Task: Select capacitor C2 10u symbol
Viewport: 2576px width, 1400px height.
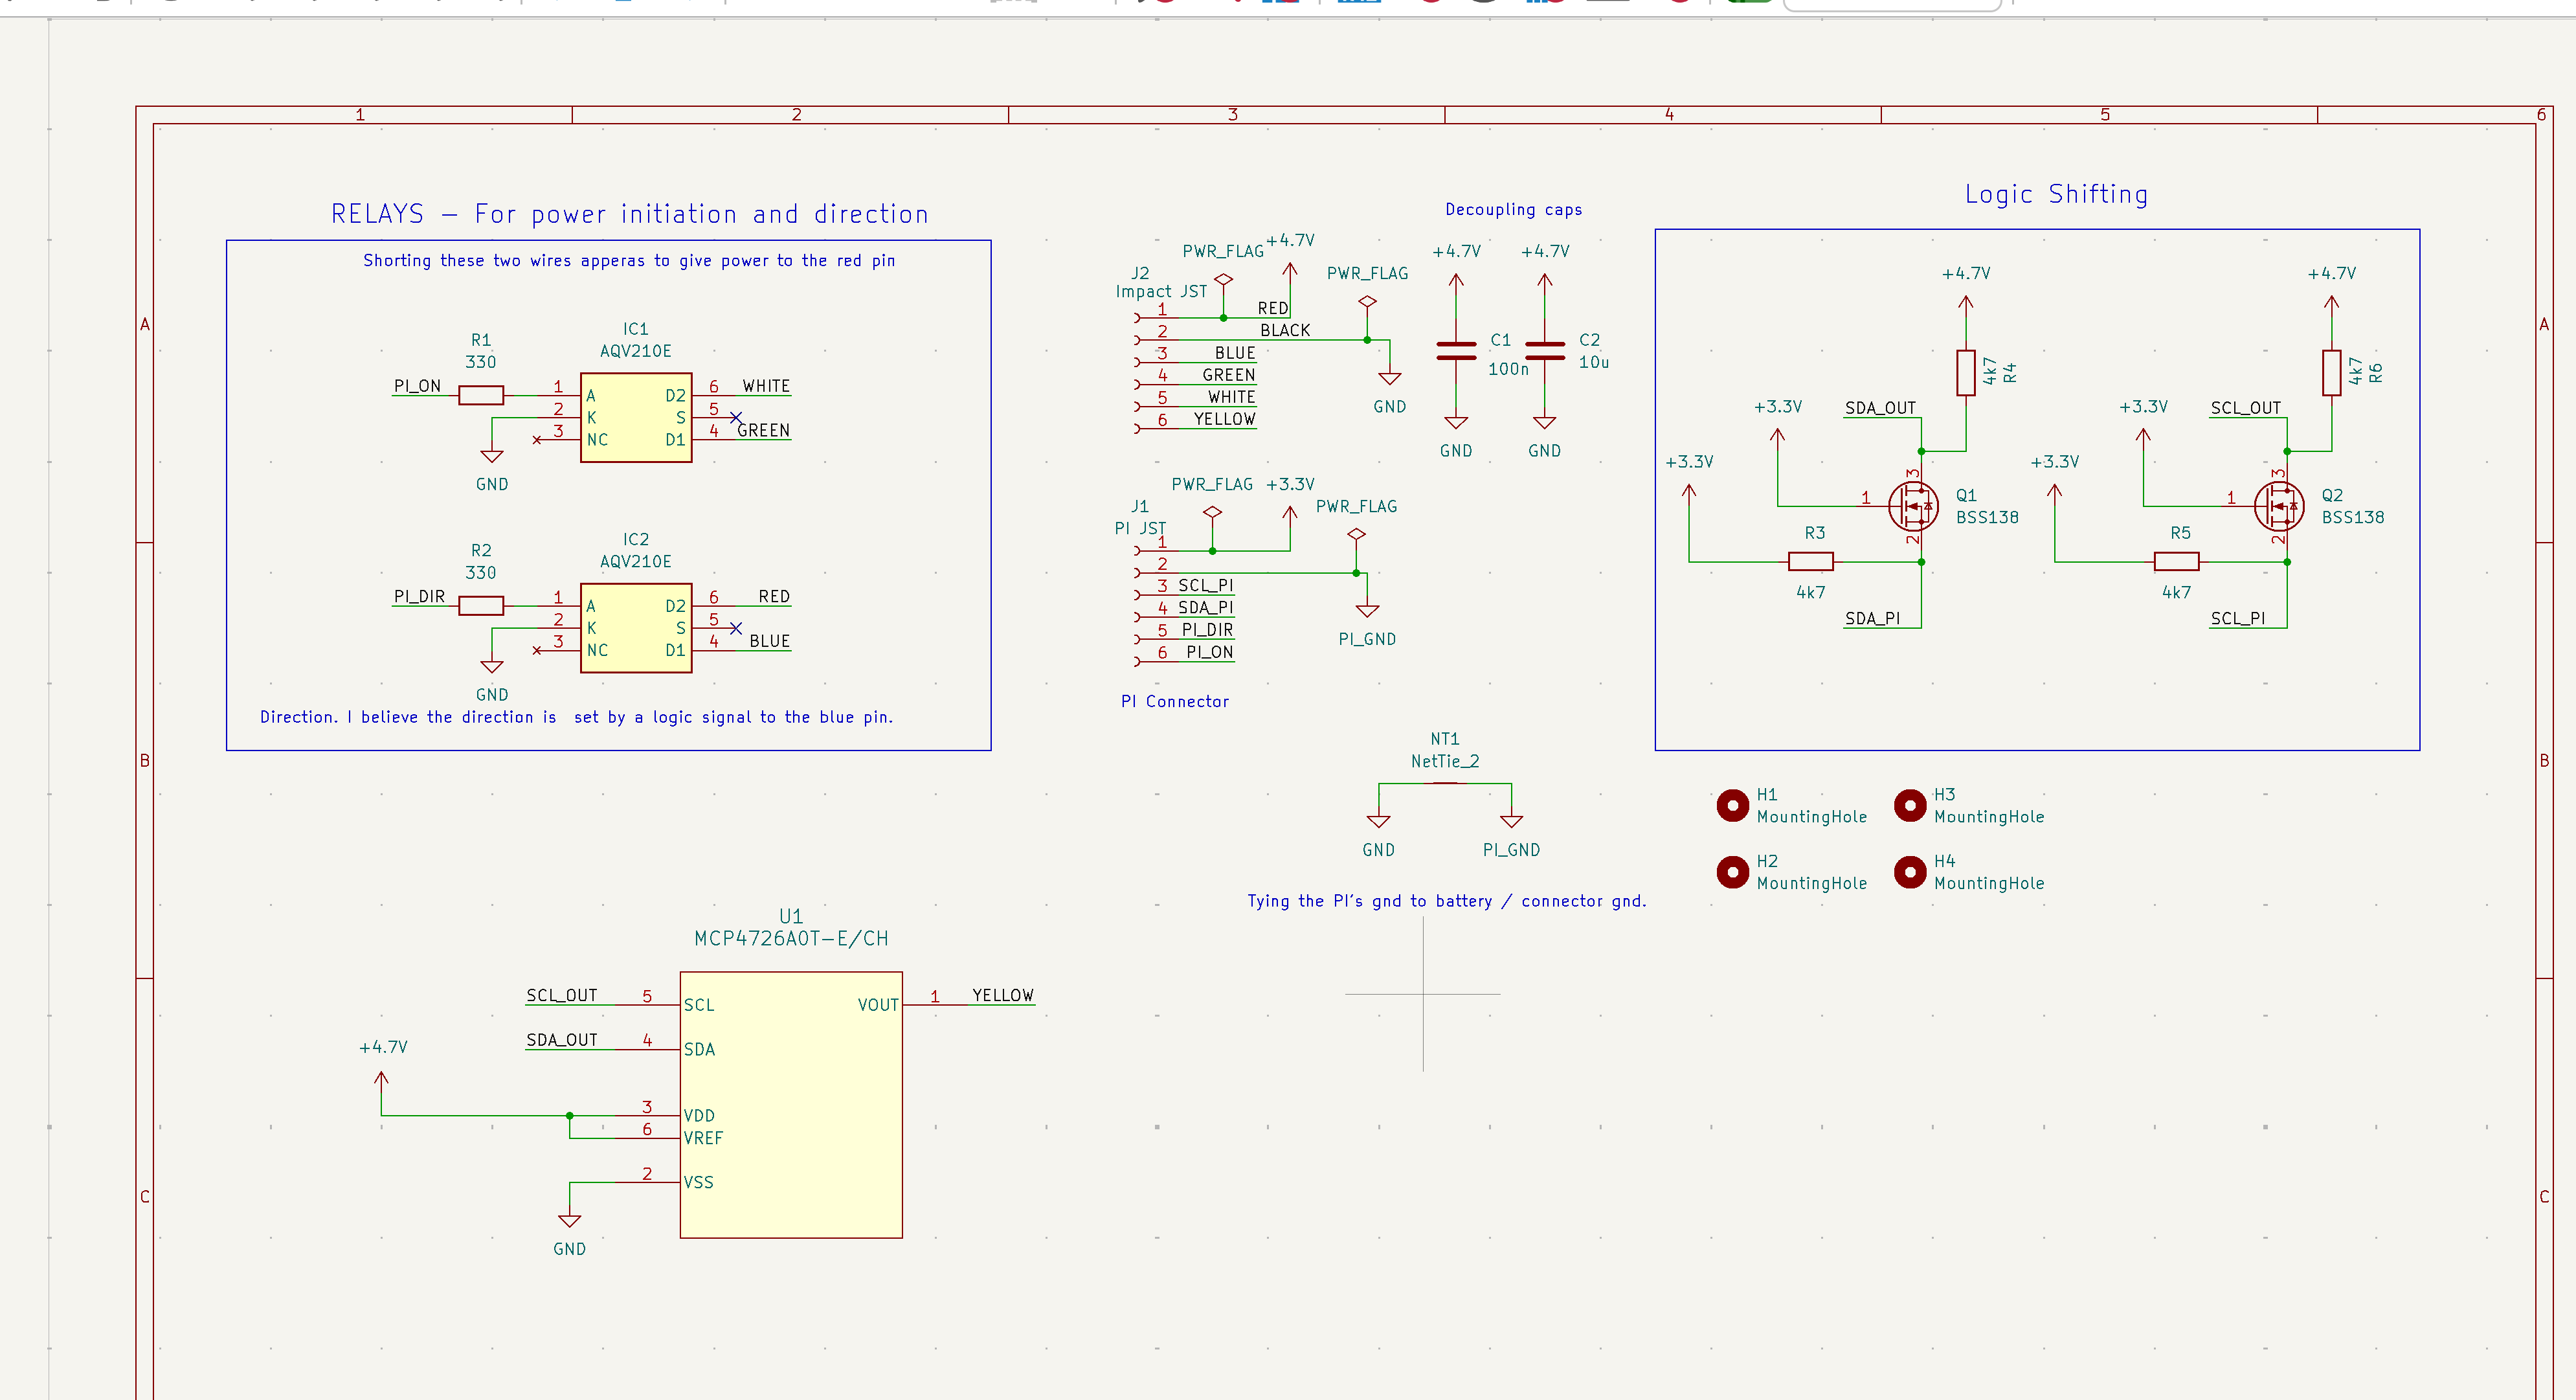Action: click(x=1545, y=351)
